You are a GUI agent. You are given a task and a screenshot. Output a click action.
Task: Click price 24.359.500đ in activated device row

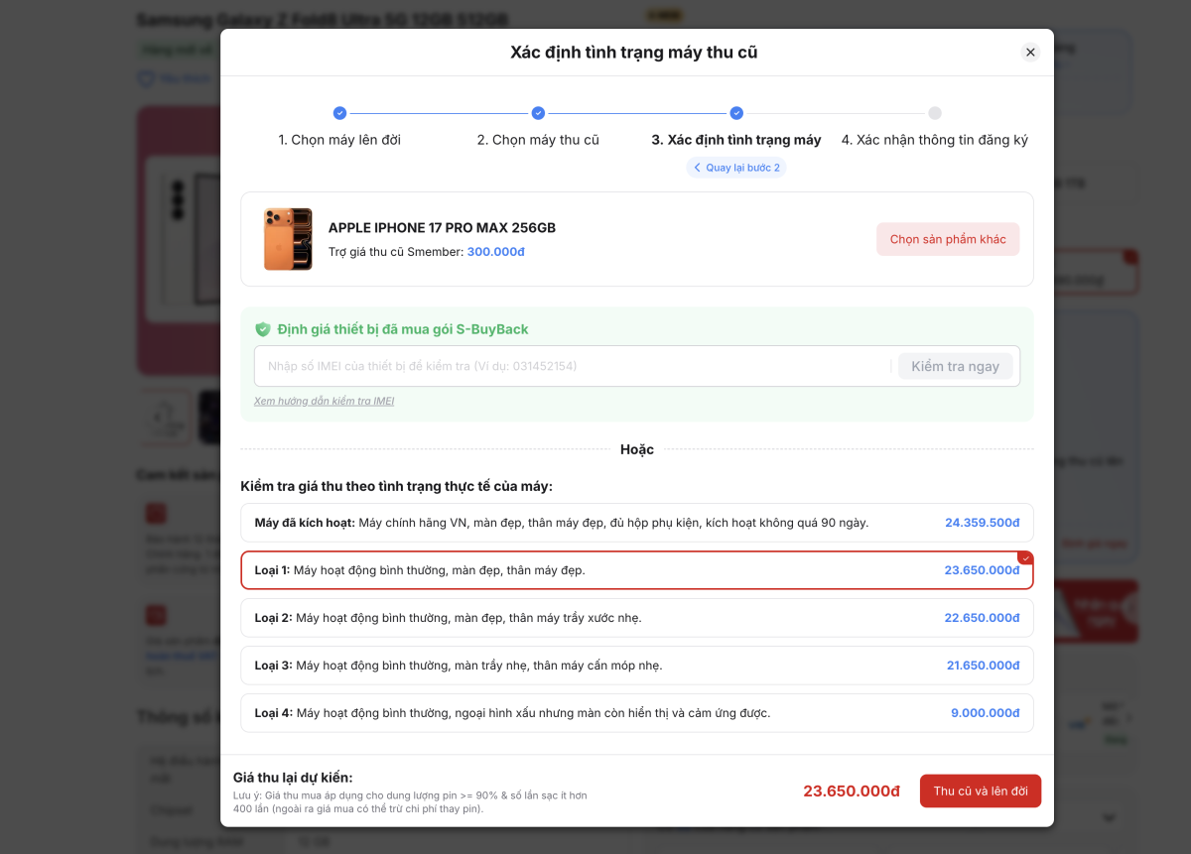[982, 523]
